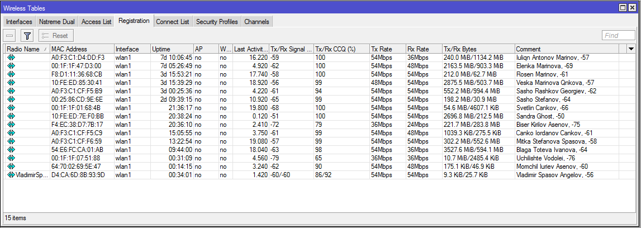Viewport: 641px width, 228px height.
Task: Click client icon for 64:70:02:69:5E:47 row
Action: pos(11,167)
